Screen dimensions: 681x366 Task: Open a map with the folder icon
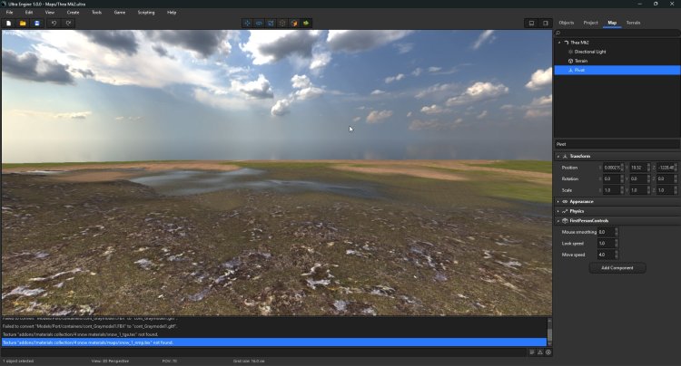pyautogui.click(x=23, y=23)
